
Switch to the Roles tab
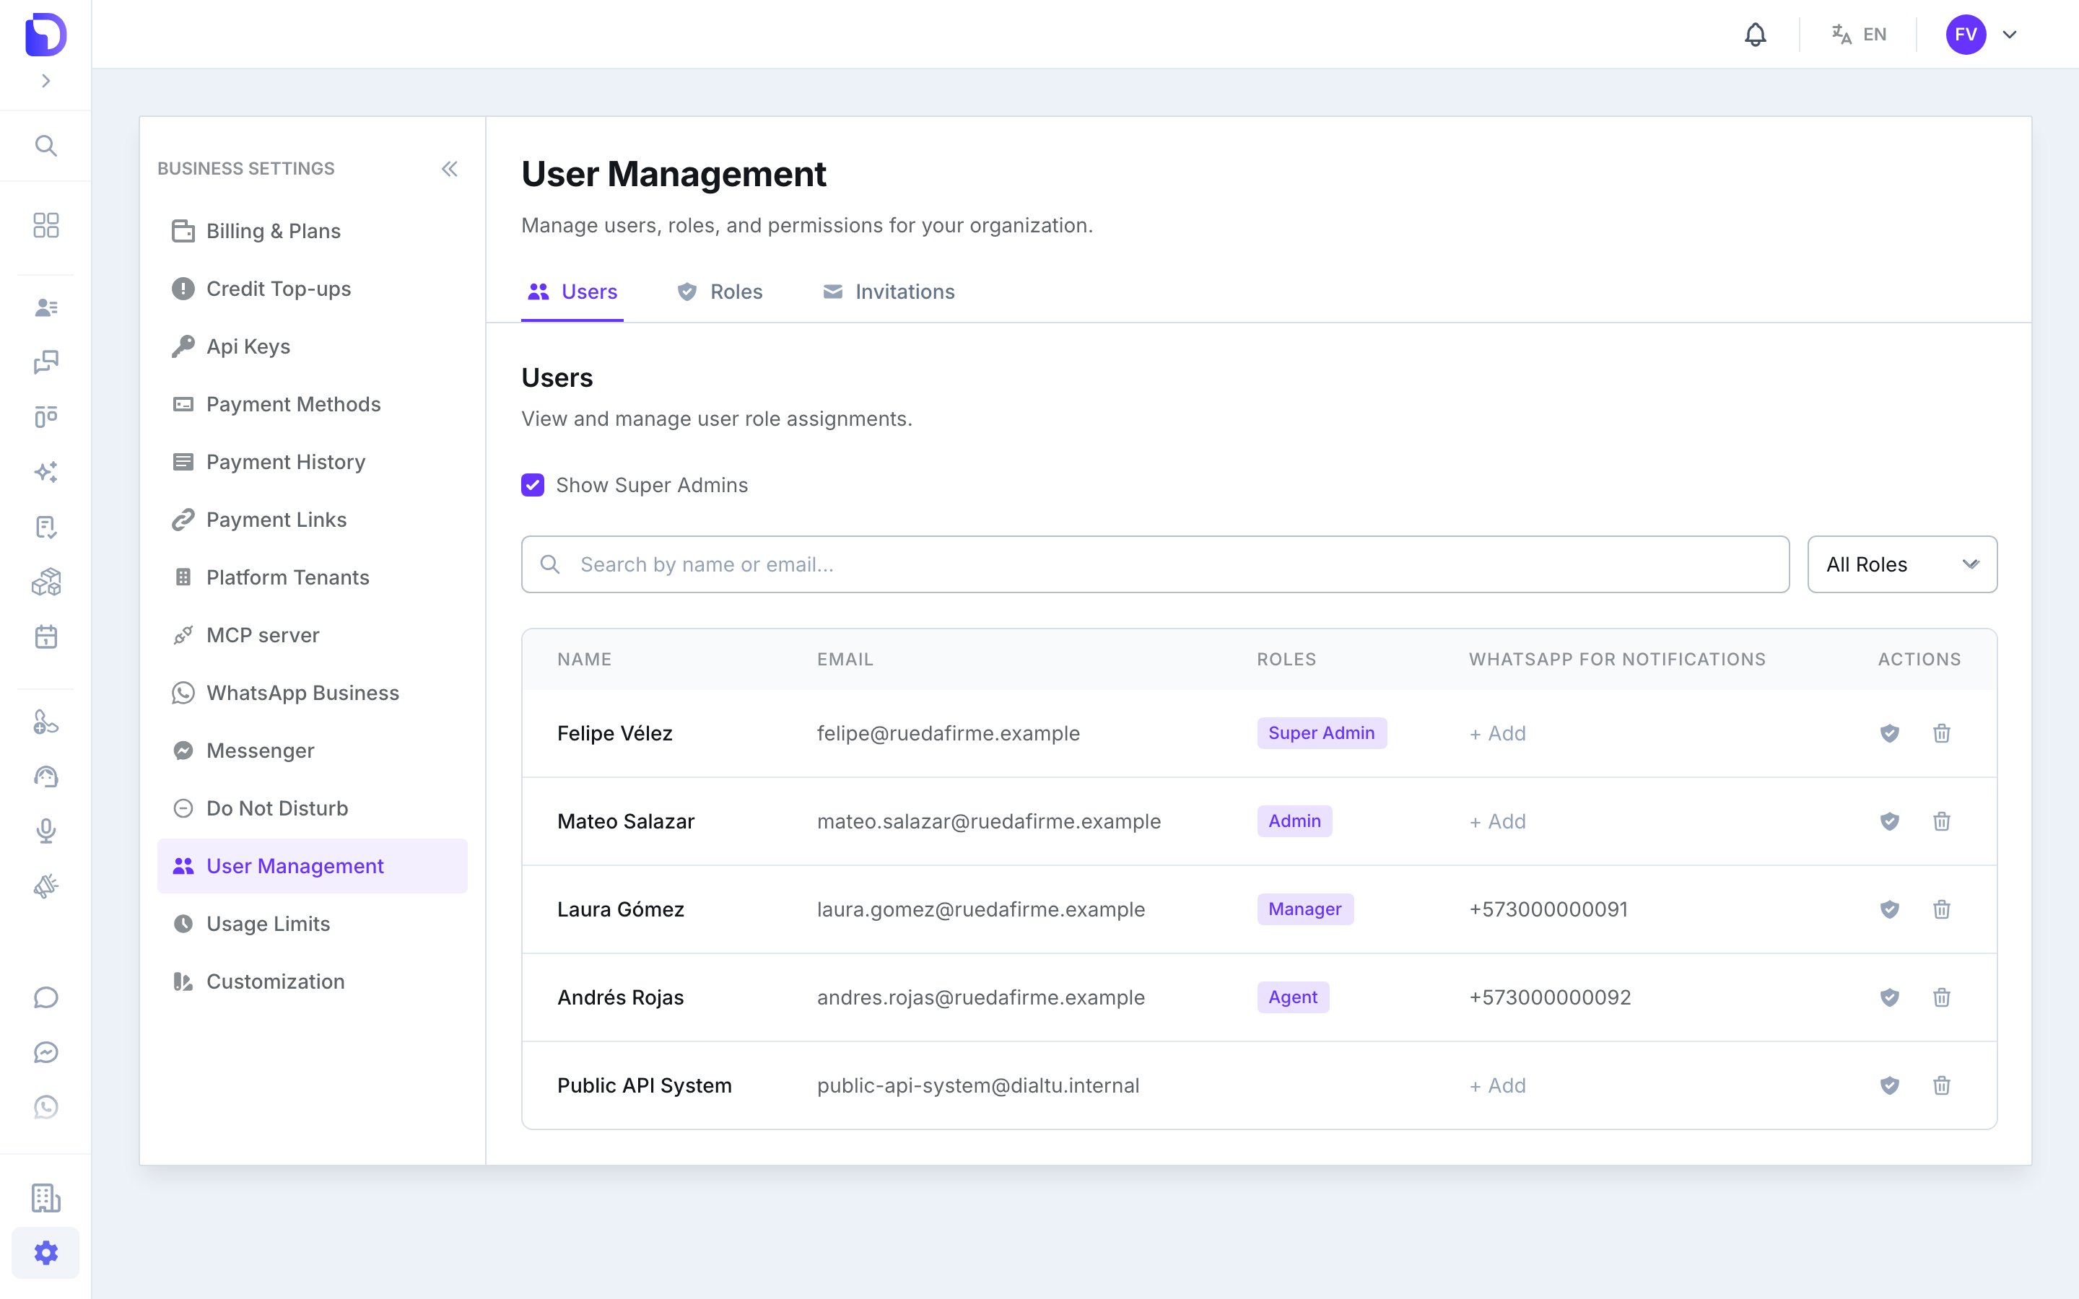[x=720, y=292]
